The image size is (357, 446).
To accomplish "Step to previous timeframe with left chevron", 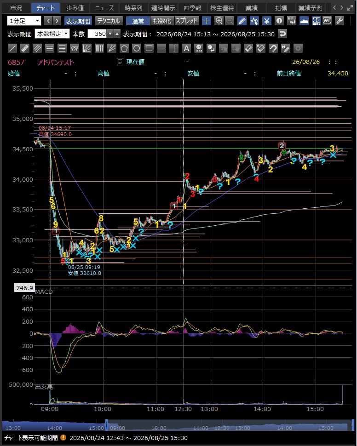I will click(48, 21).
